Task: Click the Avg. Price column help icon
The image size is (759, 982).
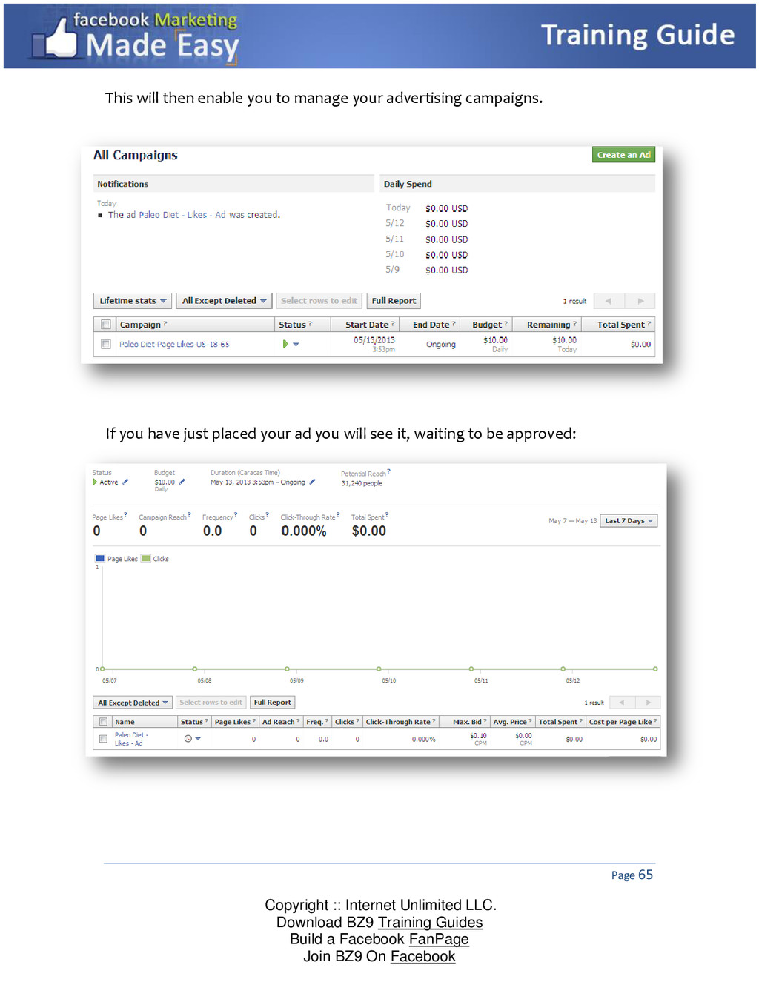Action: click(x=530, y=721)
